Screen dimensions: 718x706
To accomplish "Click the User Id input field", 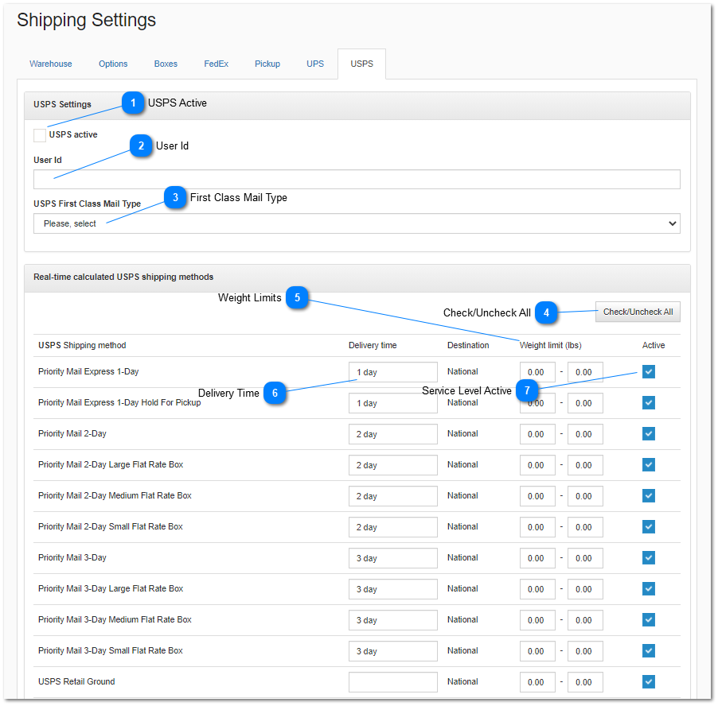I will point(357,179).
